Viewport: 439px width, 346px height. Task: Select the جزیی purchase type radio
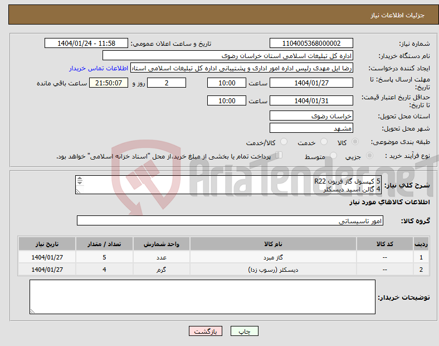tap(369, 155)
